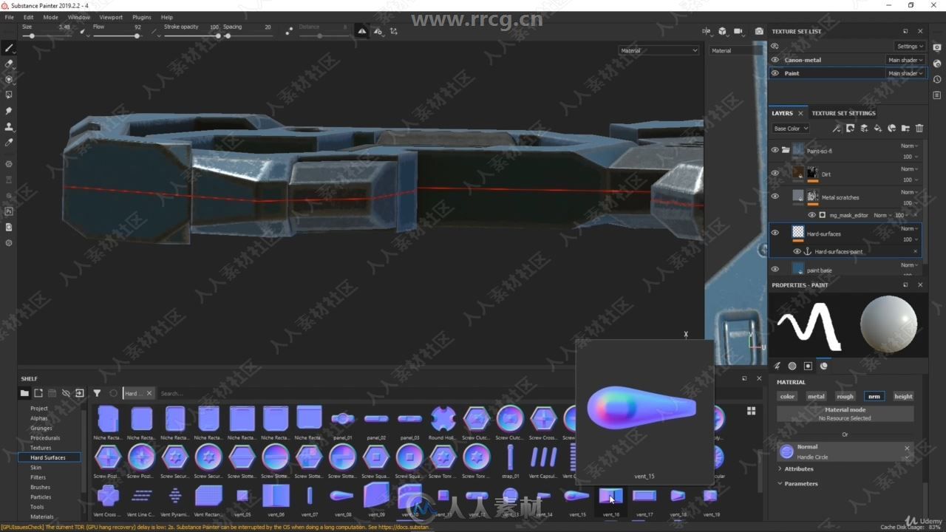Hide the Dirt layer
Screen dimensions: 946x532
pyautogui.click(x=775, y=174)
